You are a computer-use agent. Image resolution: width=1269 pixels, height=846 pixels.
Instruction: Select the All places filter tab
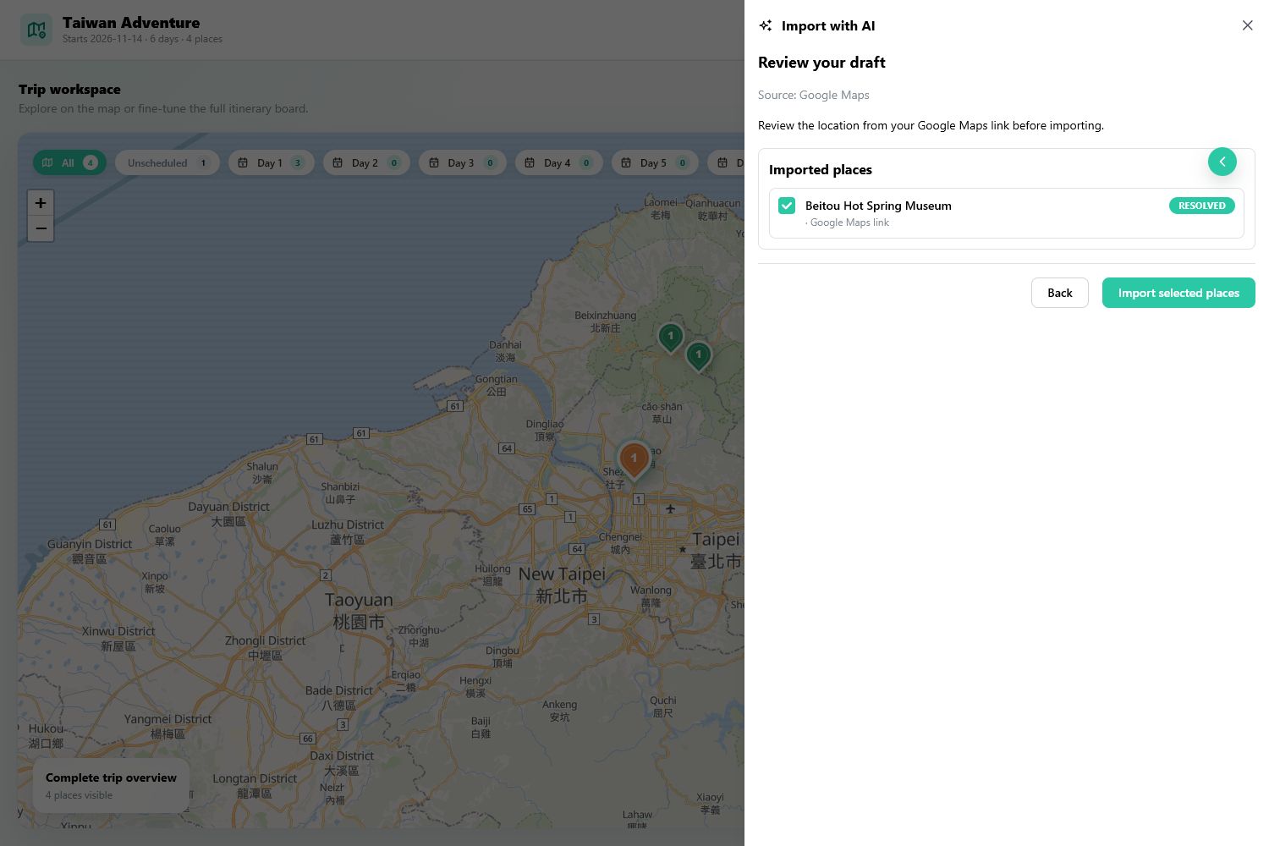click(69, 162)
